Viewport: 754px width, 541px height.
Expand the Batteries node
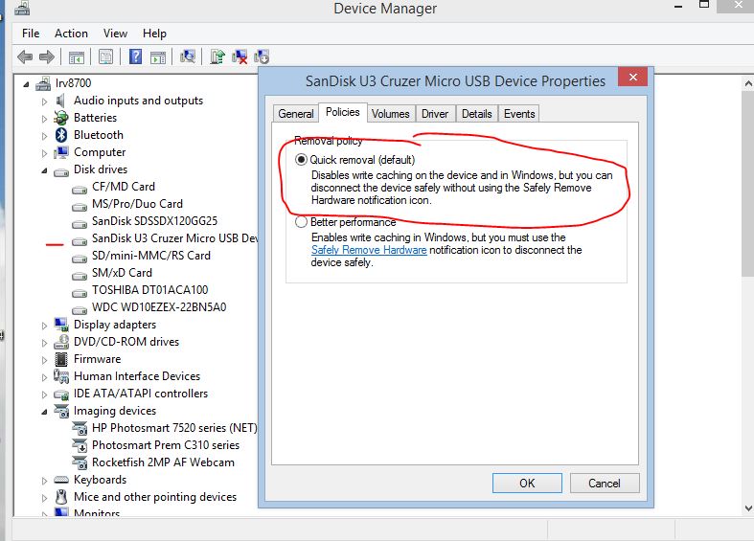[x=44, y=119]
